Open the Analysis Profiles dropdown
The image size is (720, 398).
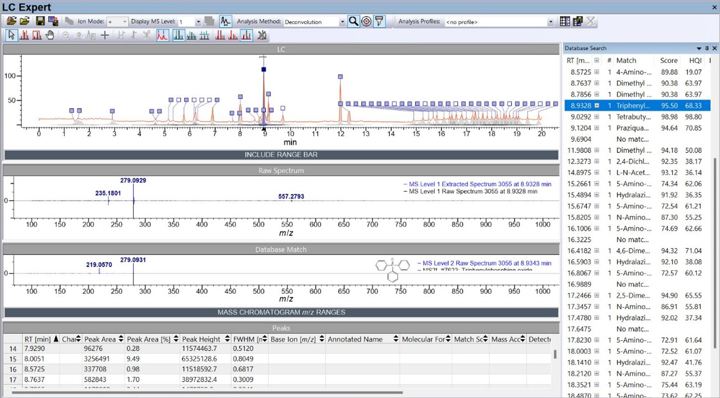pyautogui.click(x=550, y=22)
